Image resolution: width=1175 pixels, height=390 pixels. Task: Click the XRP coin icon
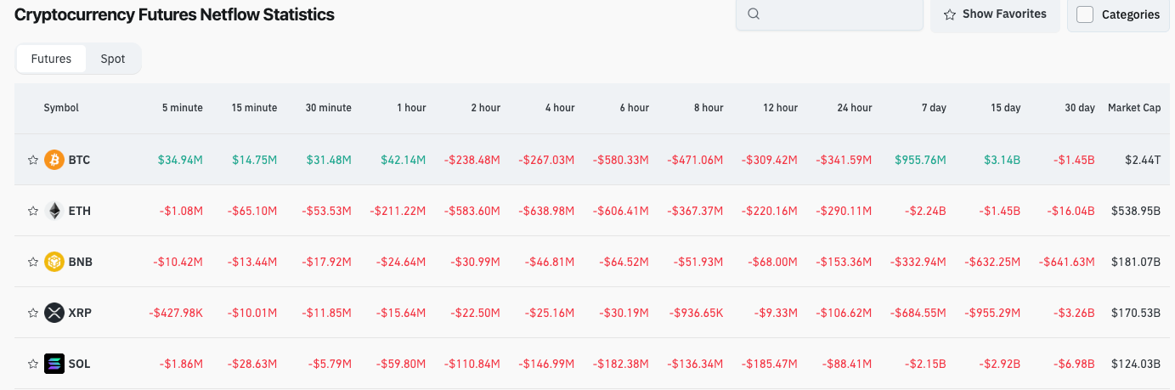click(54, 313)
